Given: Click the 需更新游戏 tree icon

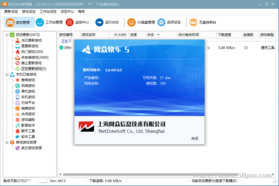Looking at the screenshot, I should 17,46.
